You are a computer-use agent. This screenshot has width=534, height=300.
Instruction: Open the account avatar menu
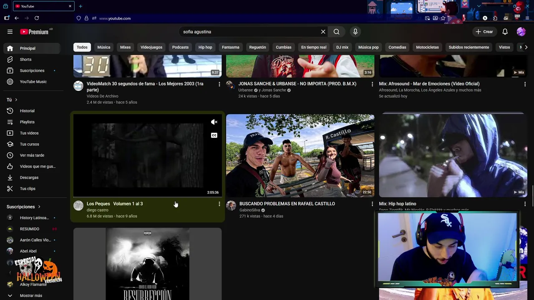tap(521, 32)
